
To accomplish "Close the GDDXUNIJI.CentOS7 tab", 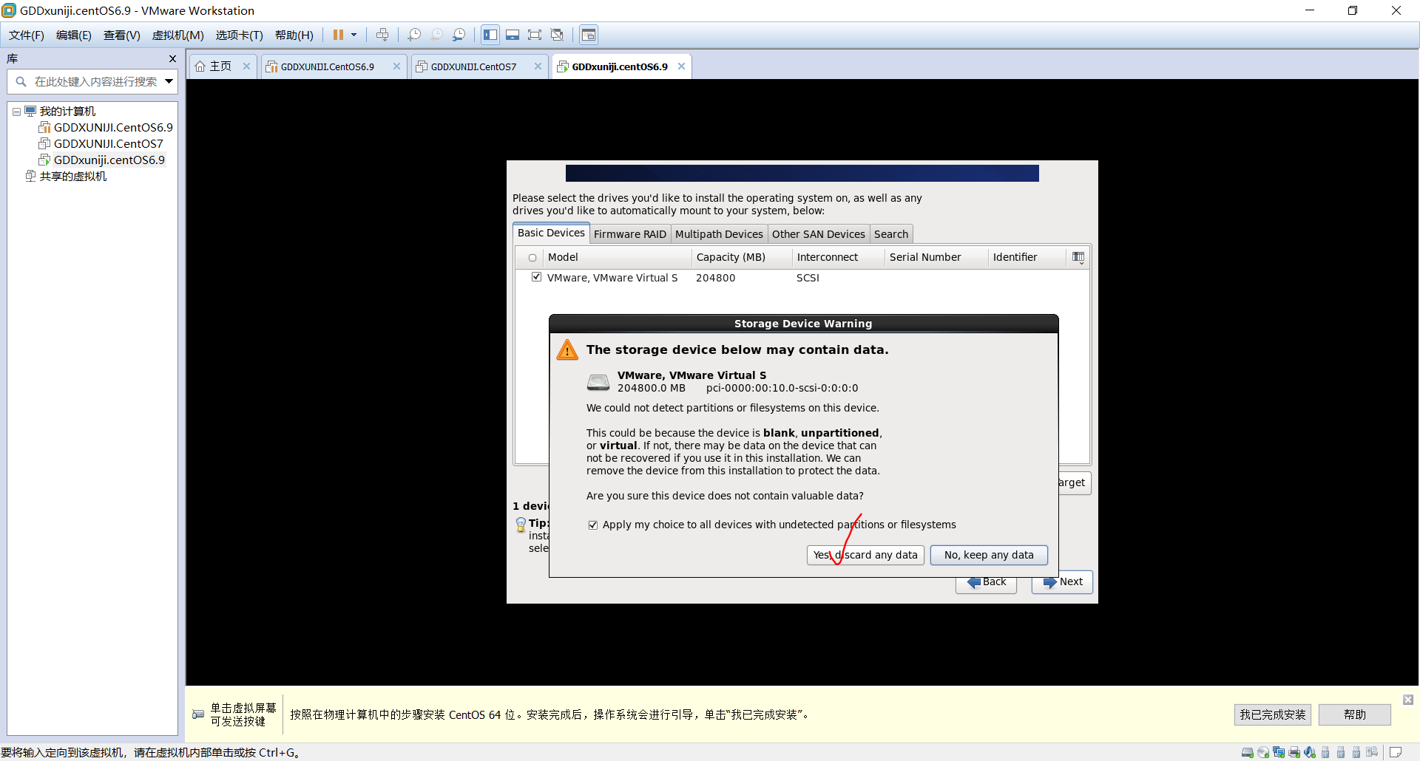I will pyautogui.click(x=538, y=66).
